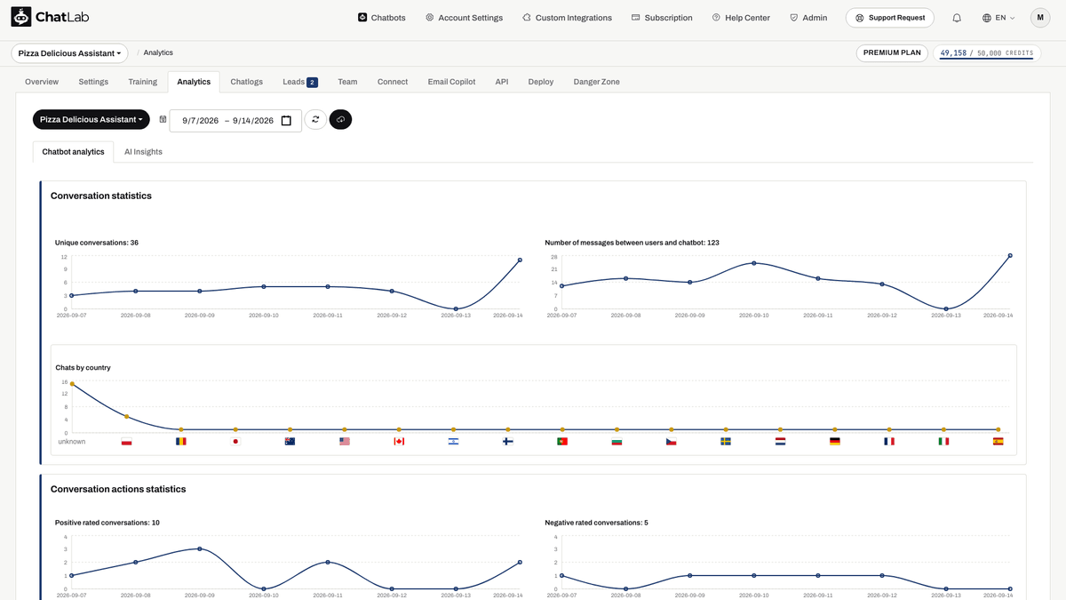Open Admin in top navigation
The image size is (1066, 600).
[x=807, y=18]
